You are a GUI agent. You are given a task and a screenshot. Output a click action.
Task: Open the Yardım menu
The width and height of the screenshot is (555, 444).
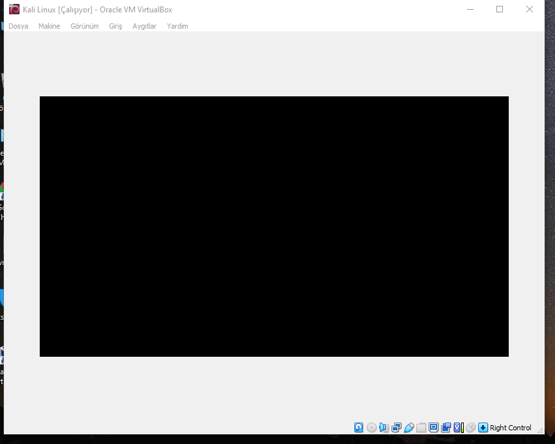click(177, 26)
